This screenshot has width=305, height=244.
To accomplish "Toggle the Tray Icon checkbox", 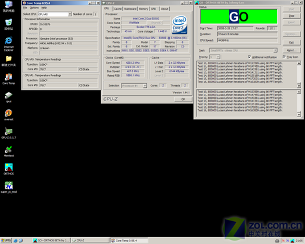I will 284,57.
